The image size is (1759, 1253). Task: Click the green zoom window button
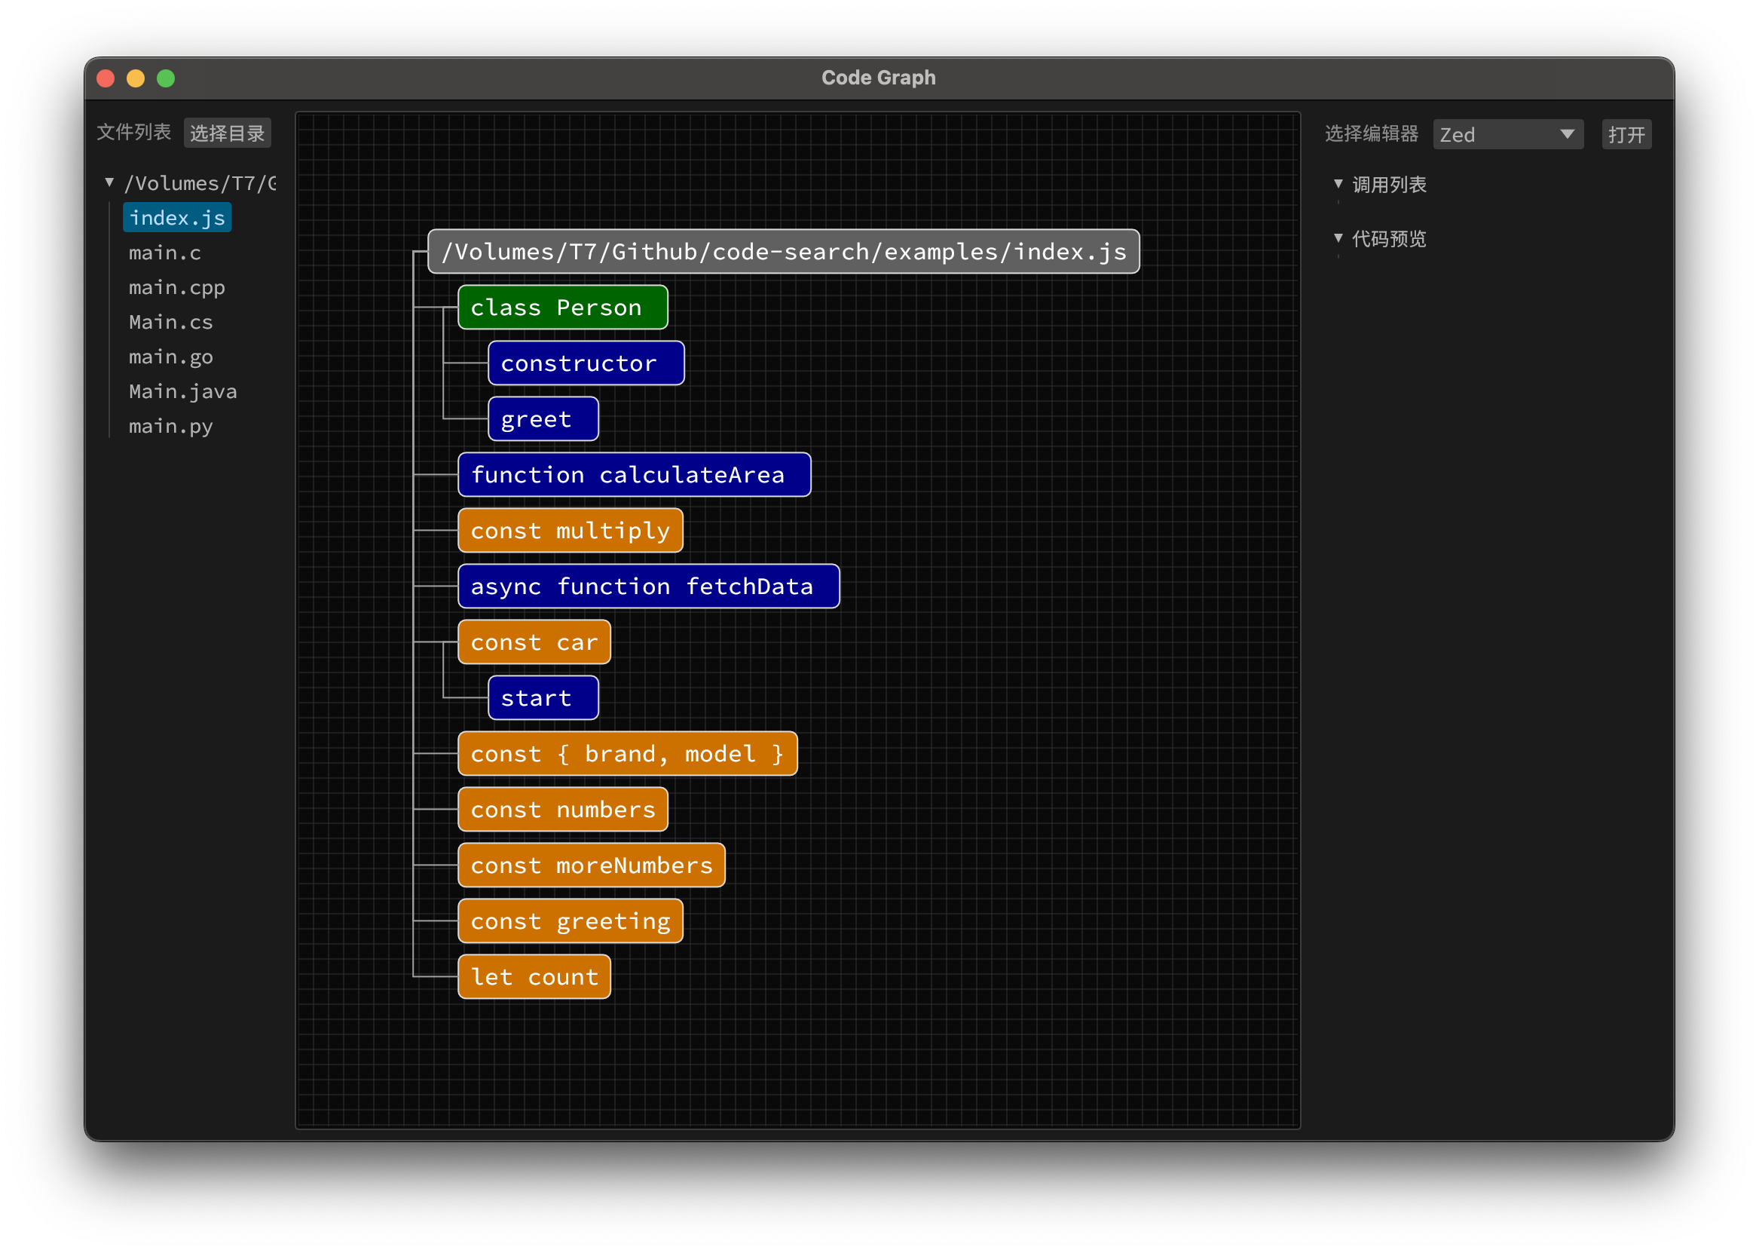[166, 78]
